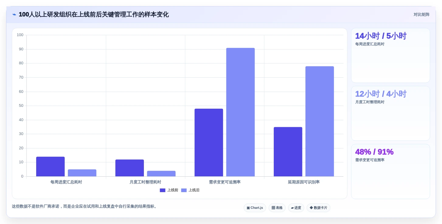Click the 上线后 bar for 每周进度汇总耗时
442x224 pixels.
tap(82, 173)
